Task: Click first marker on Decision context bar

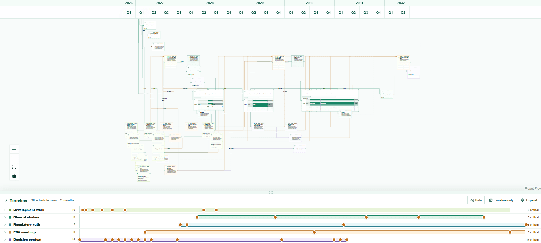Action: tap(80, 240)
